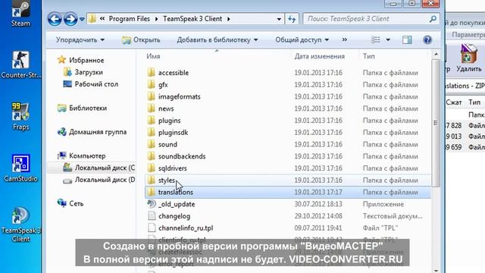The height and width of the screenshot is (273, 485).
Task: Refresh the folder with the refresh button
Action: (x=292, y=19)
